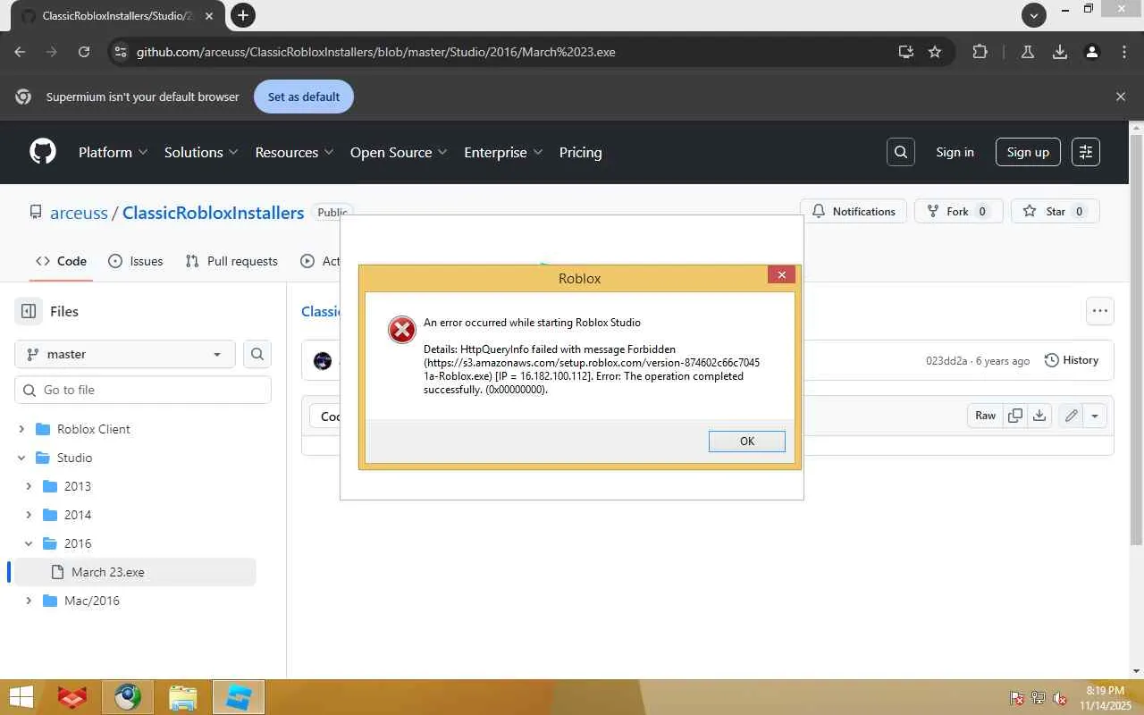
Task: Open the master branch selector dropdown
Action: coord(125,354)
